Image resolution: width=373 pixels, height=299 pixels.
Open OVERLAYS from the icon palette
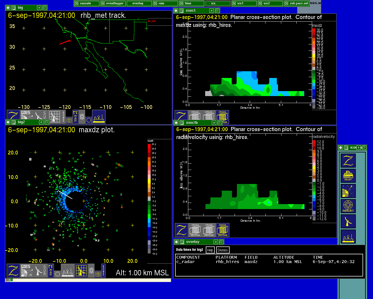coord(348,206)
